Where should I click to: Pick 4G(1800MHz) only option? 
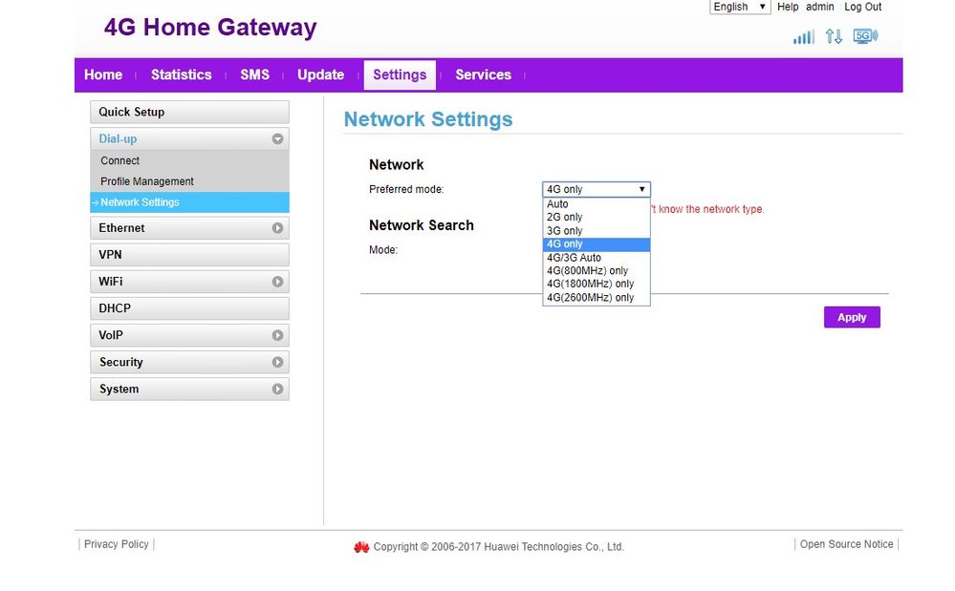(x=590, y=284)
